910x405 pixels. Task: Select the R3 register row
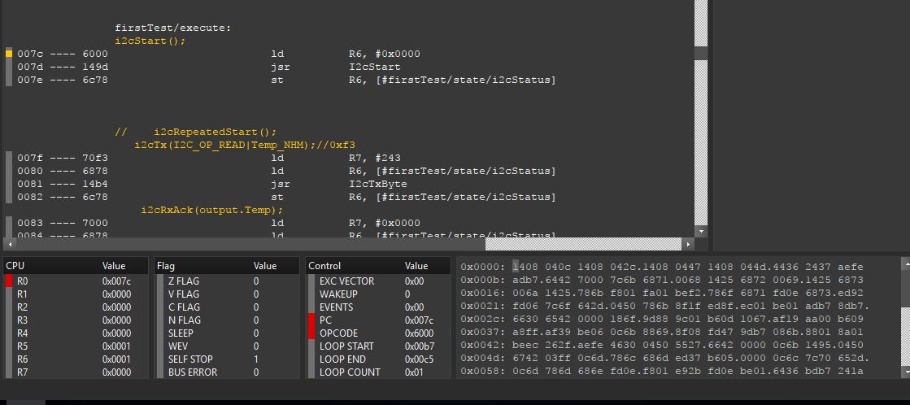tap(76, 320)
